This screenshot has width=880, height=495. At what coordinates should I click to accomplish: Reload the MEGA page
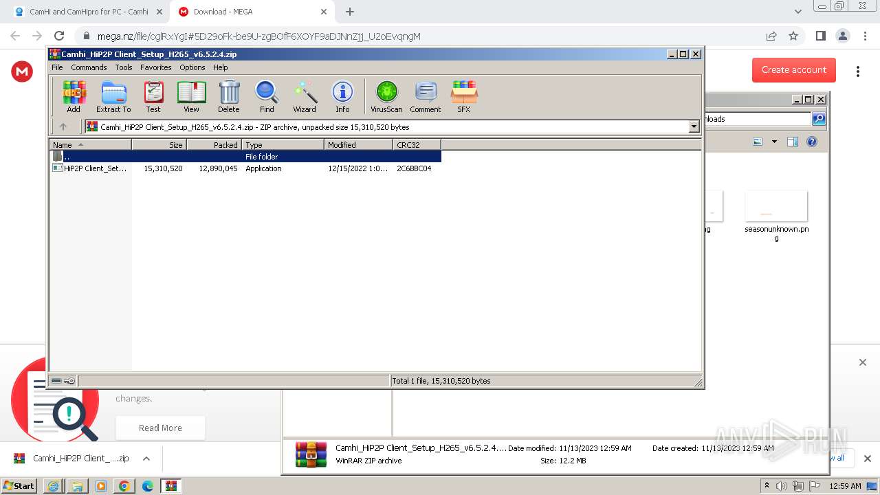(59, 36)
